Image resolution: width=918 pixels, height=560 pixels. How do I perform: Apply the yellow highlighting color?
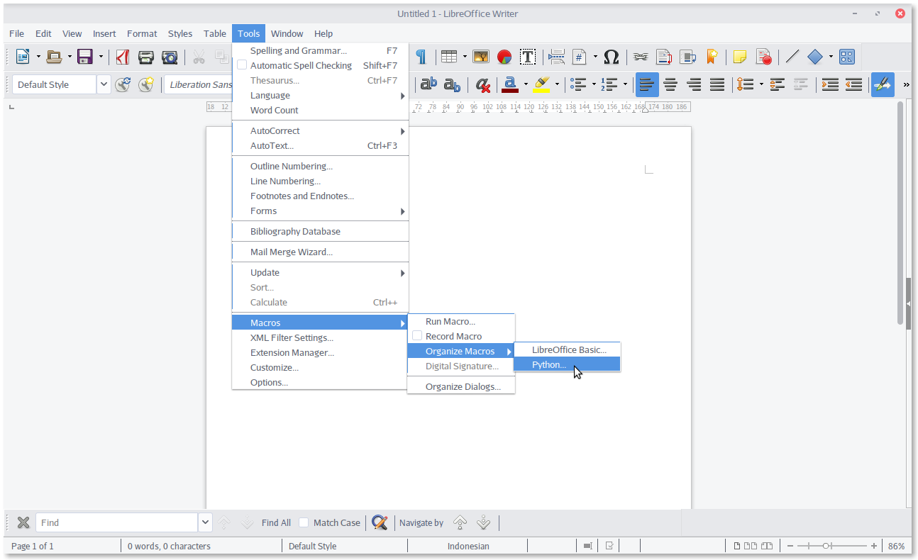pyautogui.click(x=541, y=84)
